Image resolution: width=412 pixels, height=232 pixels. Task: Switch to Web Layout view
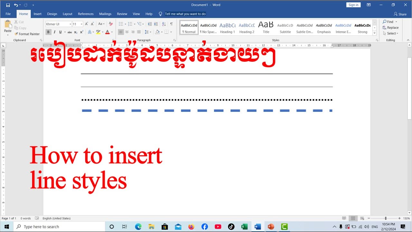362,218
